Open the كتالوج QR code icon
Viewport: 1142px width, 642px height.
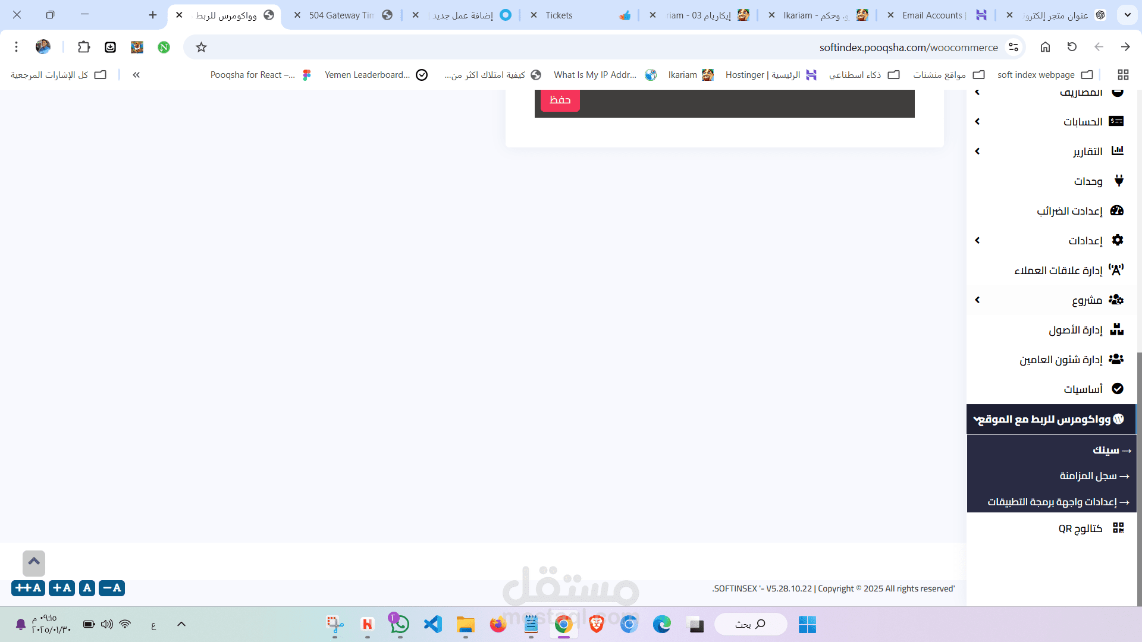pyautogui.click(x=1118, y=528)
